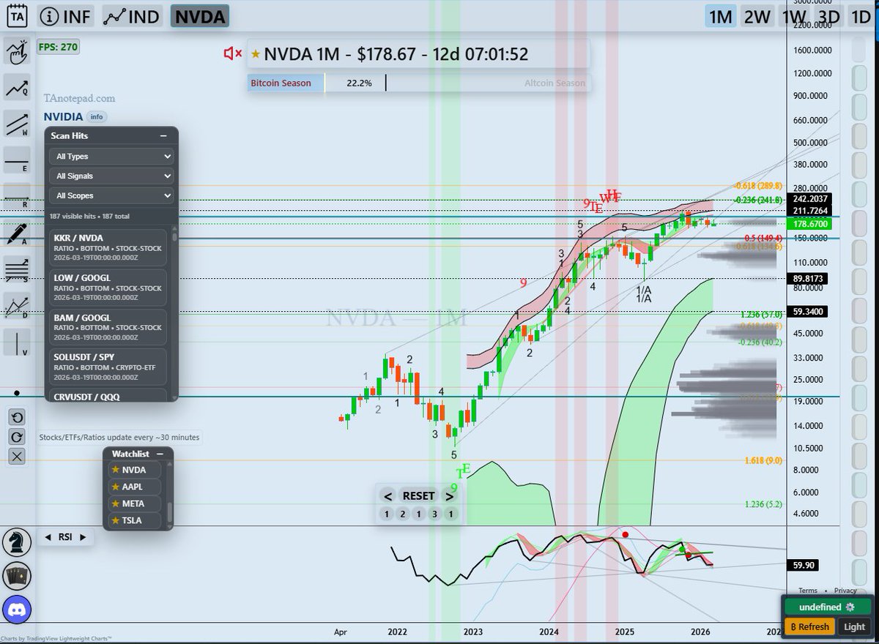Click the orange Refresh button

(809, 626)
